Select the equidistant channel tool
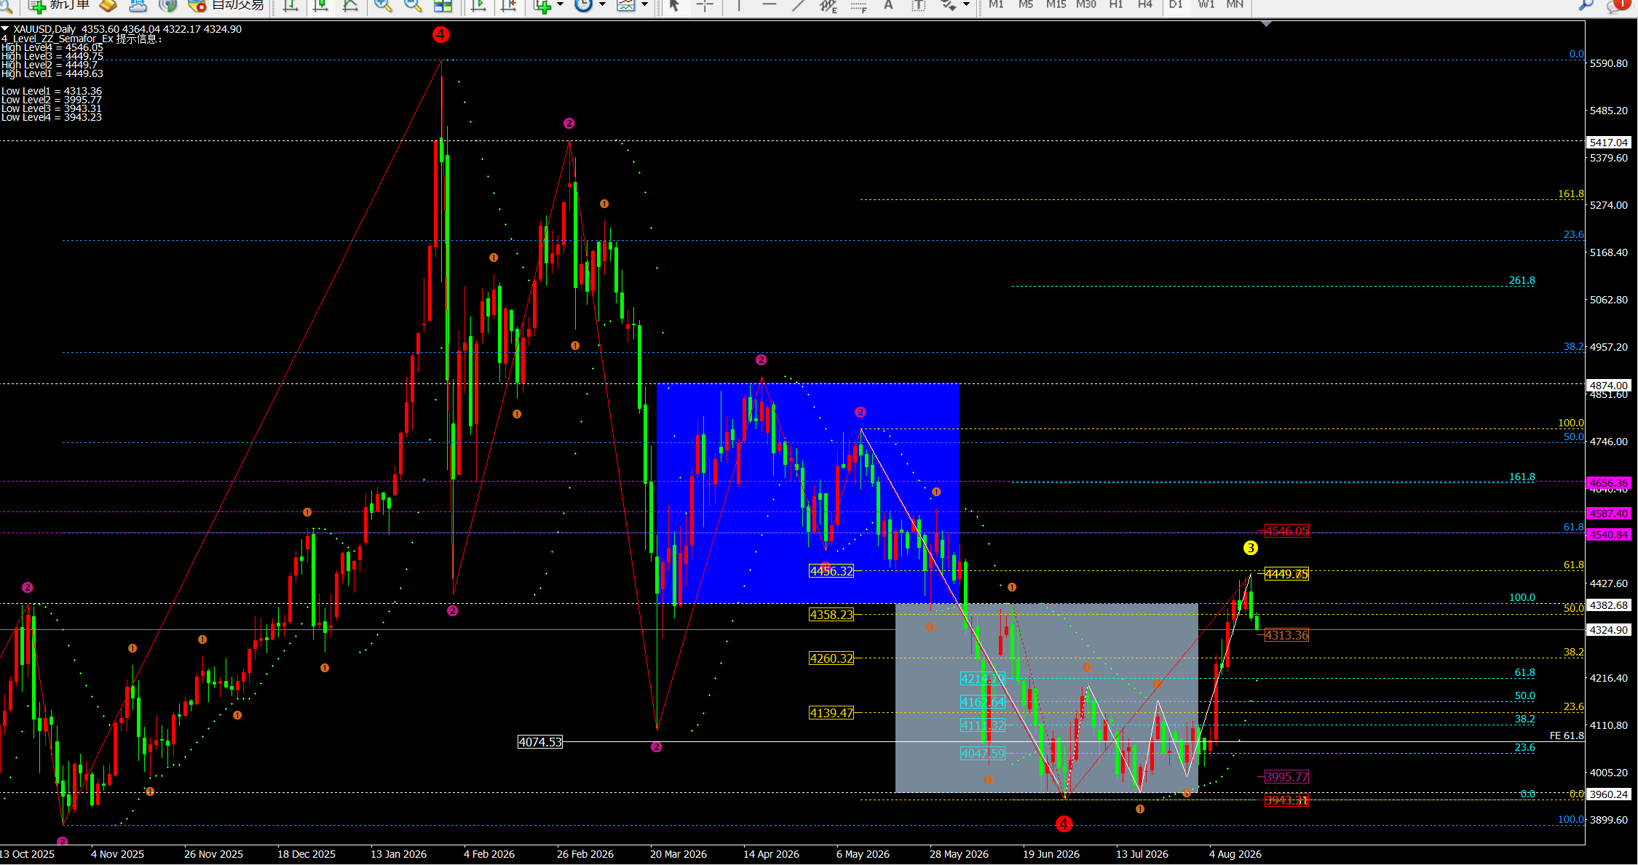 coord(828,5)
